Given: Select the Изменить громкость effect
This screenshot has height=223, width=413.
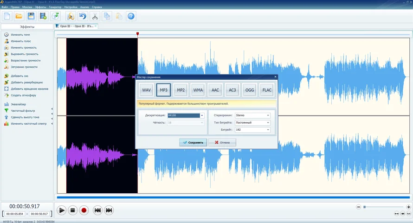Looking at the screenshot, I should [x=24, y=48].
